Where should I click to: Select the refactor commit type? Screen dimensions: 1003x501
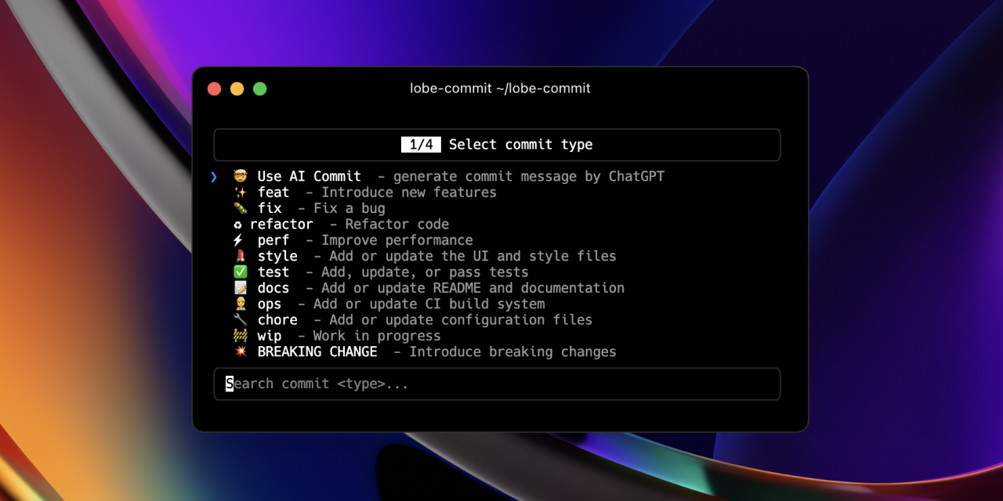pos(341,224)
